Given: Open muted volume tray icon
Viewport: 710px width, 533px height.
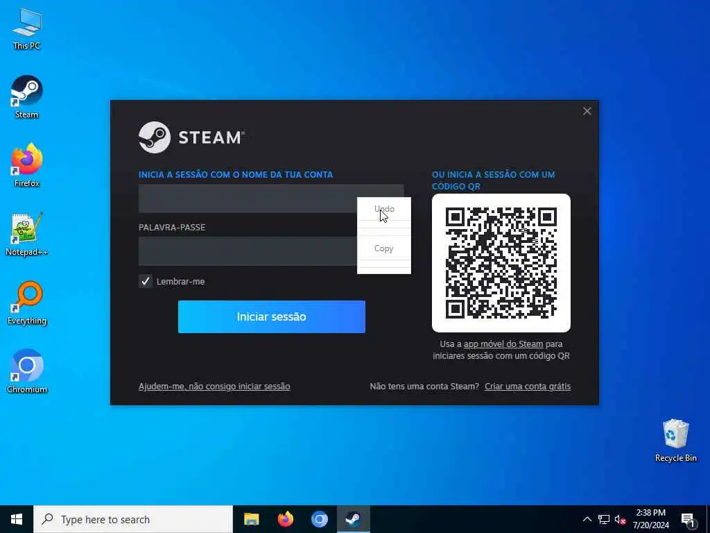Looking at the screenshot, I should point(620,519).
